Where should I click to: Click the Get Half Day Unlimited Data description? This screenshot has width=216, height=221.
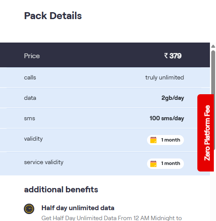tap(111, 218)
